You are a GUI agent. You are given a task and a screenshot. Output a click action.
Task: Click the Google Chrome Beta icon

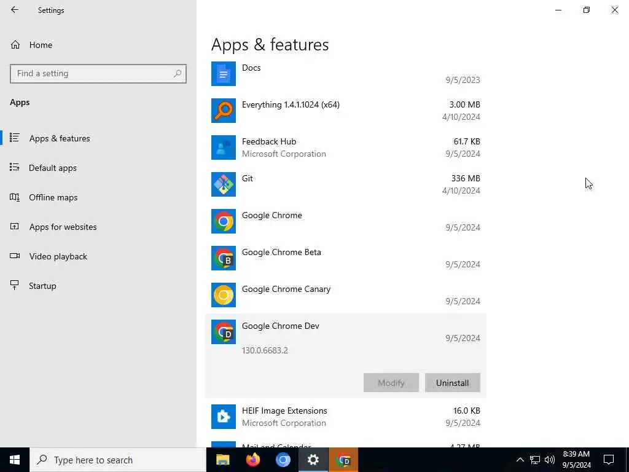224,258
